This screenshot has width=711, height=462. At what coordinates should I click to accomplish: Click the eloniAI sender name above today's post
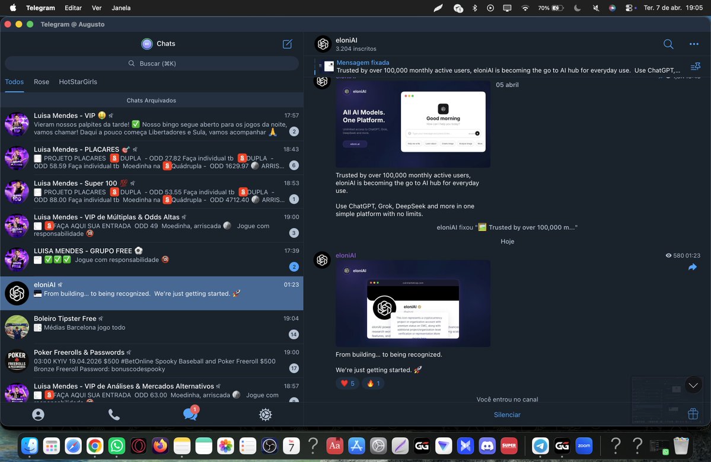coord(346,255)
